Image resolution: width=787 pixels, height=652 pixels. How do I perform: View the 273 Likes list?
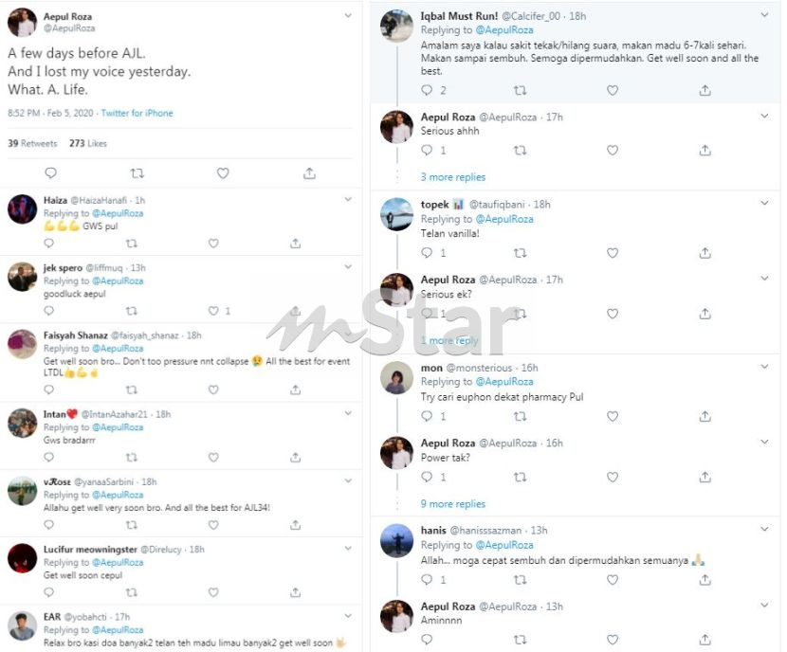click(88, 143)
